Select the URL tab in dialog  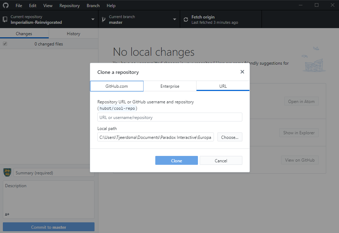(223, 86)
